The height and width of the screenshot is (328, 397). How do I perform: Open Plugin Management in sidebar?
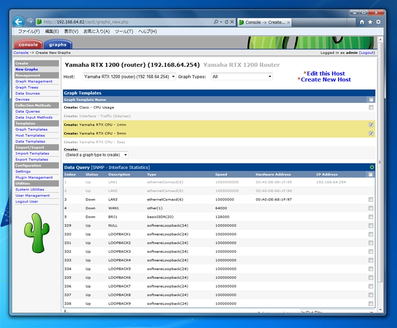pos(34,178)
